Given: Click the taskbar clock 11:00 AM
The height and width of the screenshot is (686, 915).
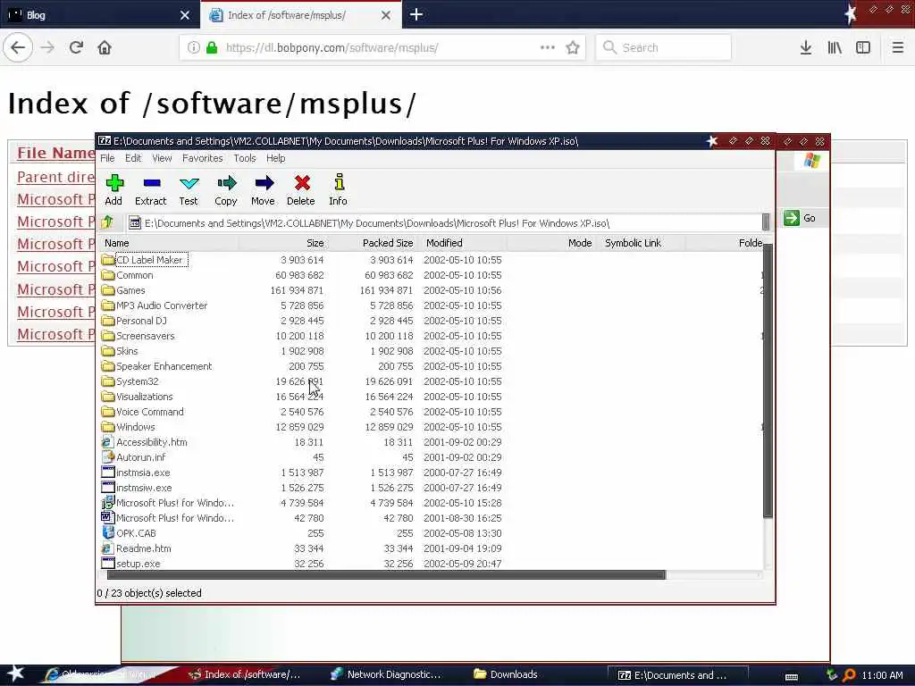Looking at the screenshot, I should point(882,675).
